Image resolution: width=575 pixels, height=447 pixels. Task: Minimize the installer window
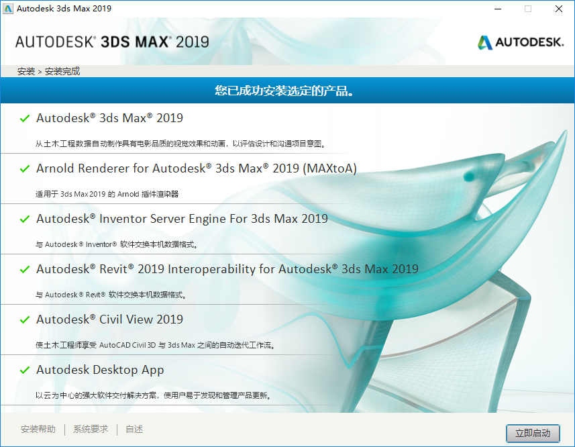click(x=497, y=9)
